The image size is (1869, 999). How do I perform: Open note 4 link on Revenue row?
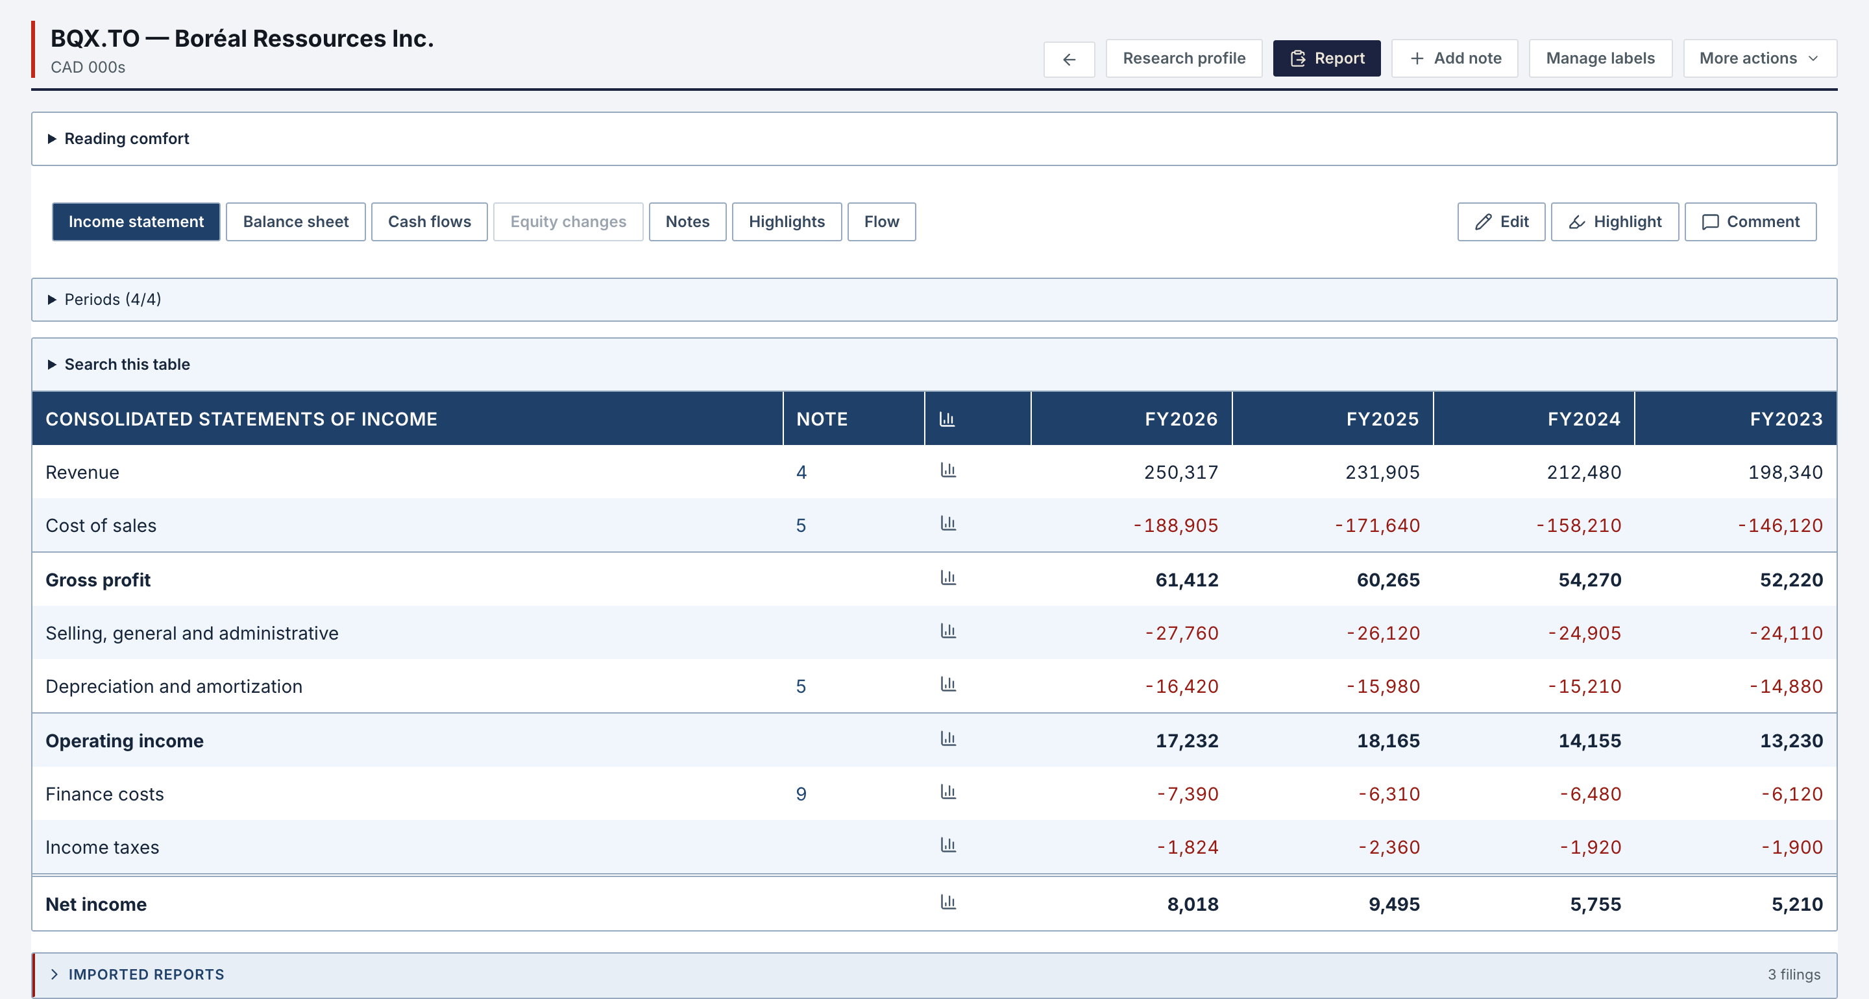(801, 472)
